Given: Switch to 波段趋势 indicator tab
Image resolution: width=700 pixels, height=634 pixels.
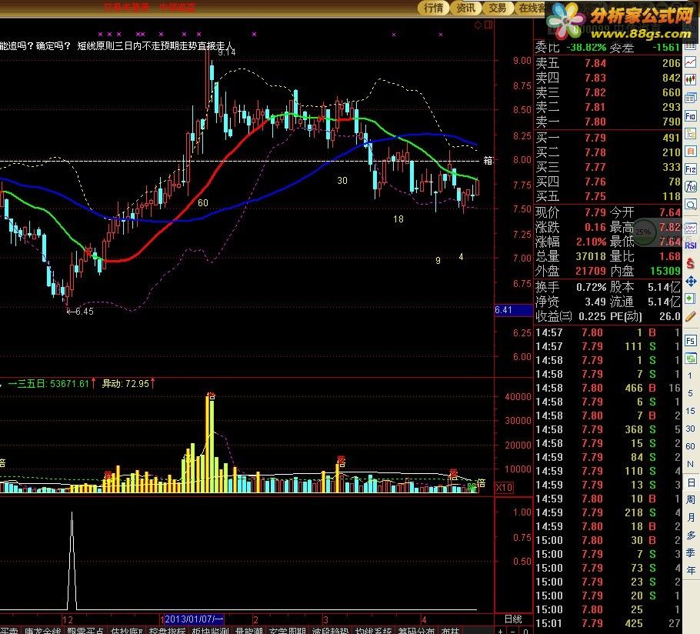Looking at the screenshot, I should [330, 630].
